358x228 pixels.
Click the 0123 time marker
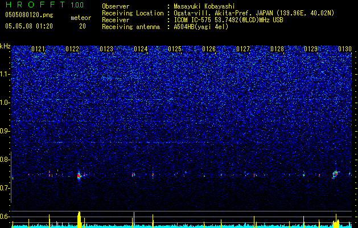click(106, 49)
